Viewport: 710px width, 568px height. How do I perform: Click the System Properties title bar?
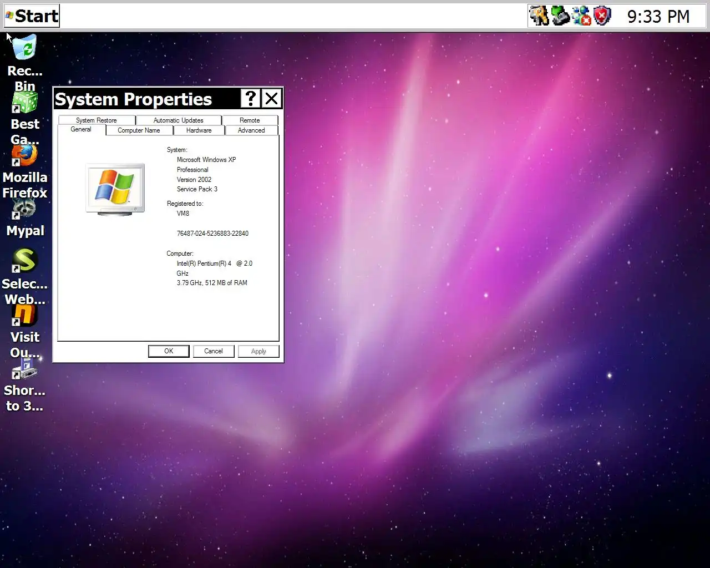point(147,99)
